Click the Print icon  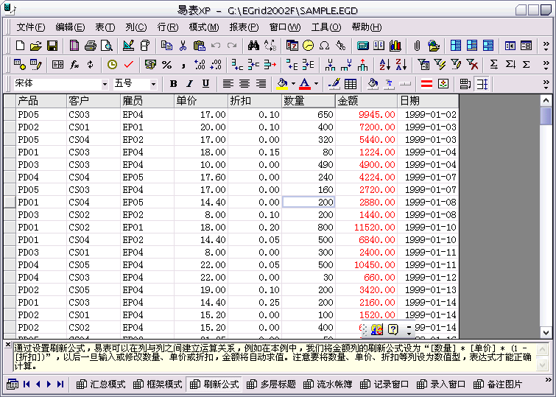91,46
